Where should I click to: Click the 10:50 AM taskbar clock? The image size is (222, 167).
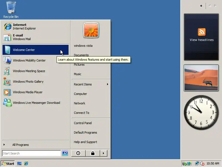[213, 163]
